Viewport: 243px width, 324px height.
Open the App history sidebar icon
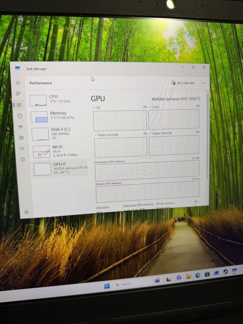(x=19, y=116)
